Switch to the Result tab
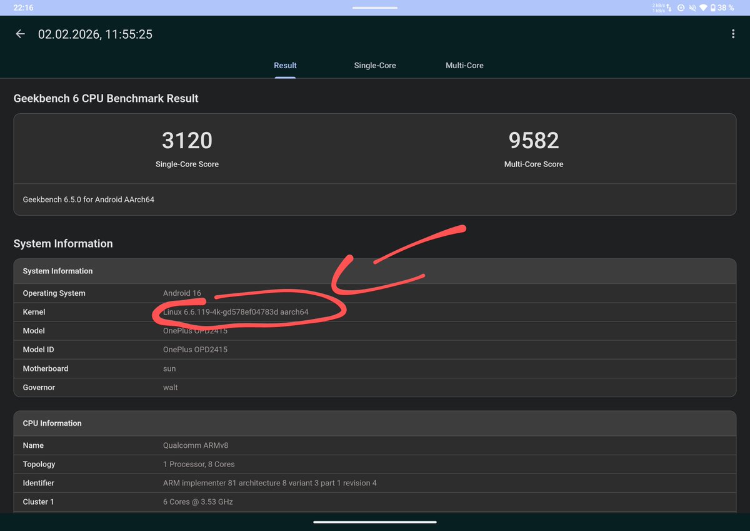This screenshot has height=531, width=750. pos(285,65)
